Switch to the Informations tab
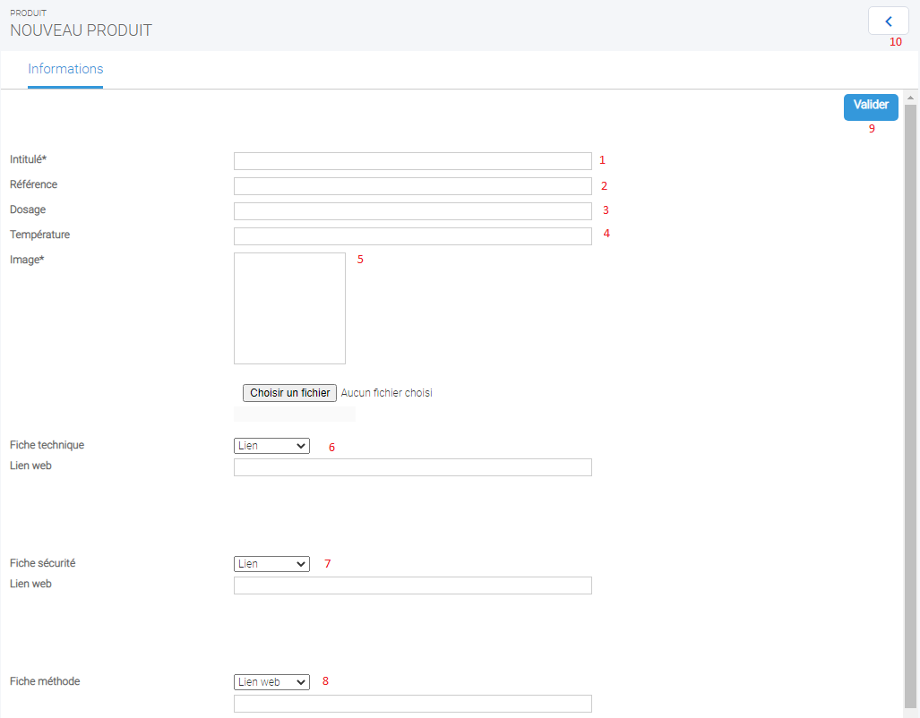Screen dimensions: 920x718 (x=65, y=69)
